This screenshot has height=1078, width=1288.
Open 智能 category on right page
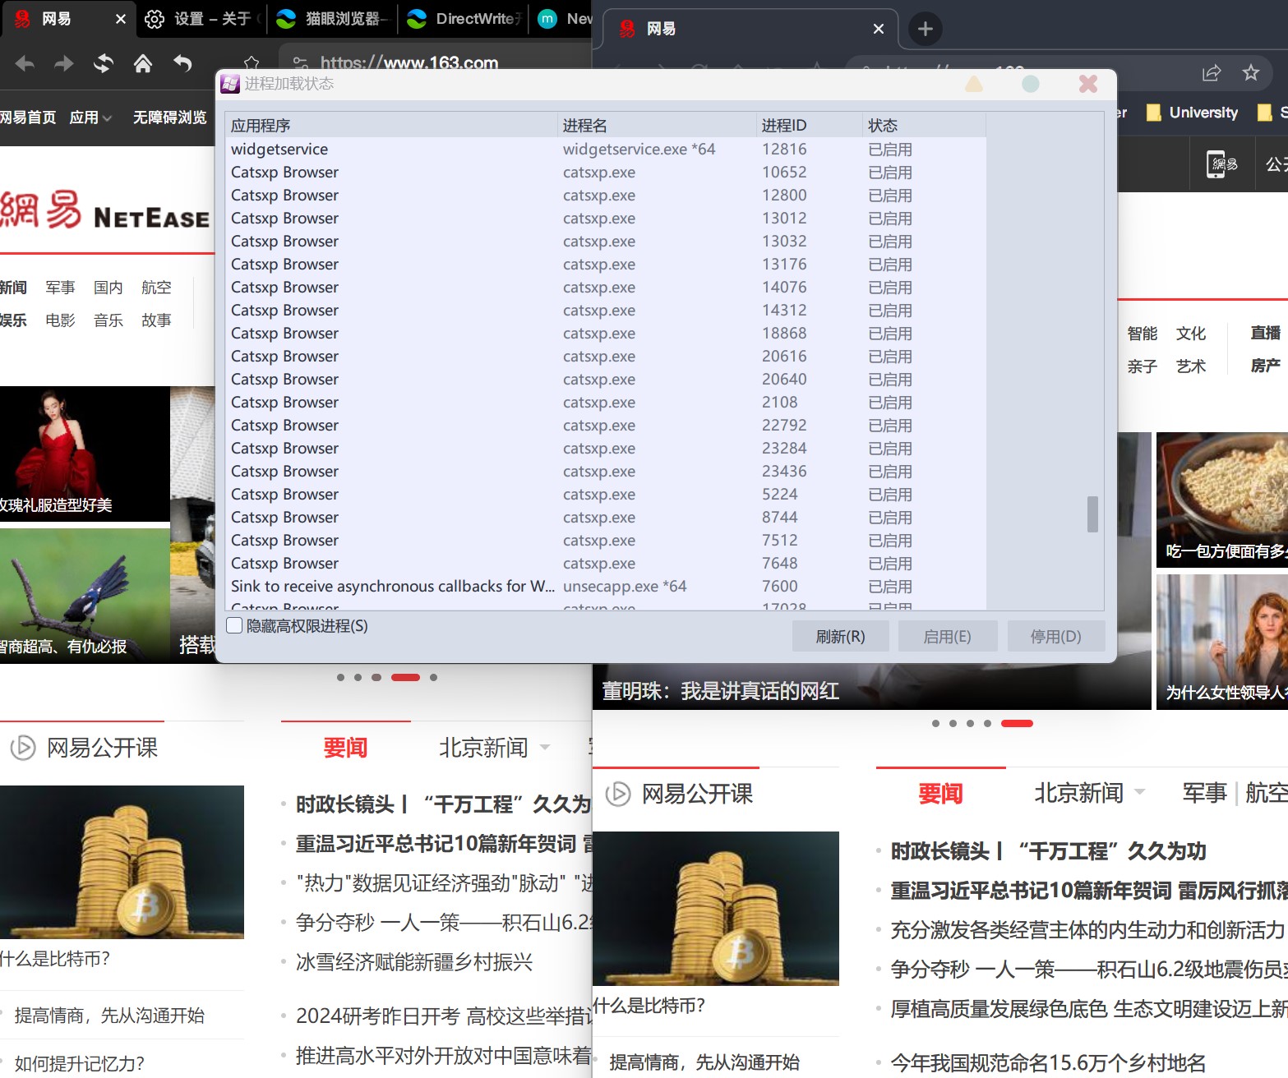1142,333
